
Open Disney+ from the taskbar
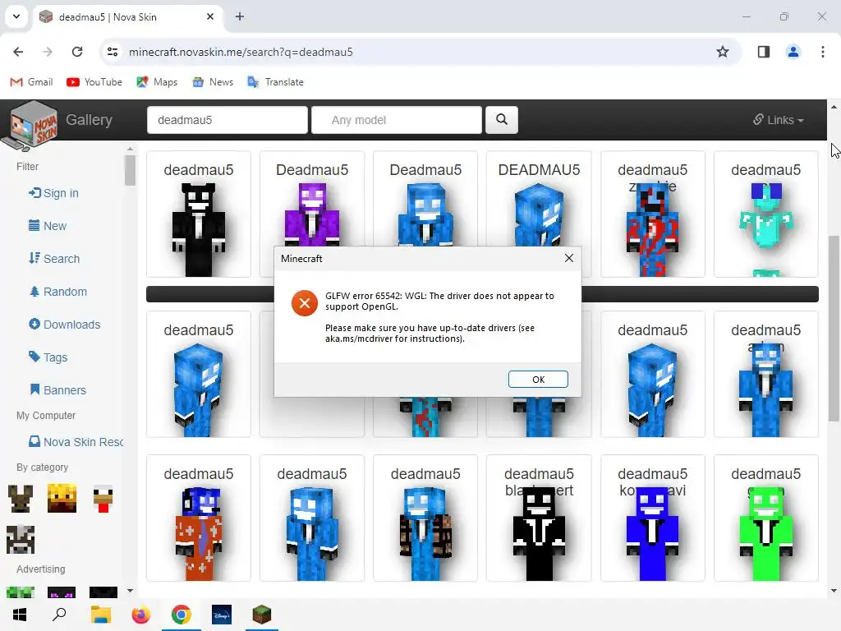point(222,615)
